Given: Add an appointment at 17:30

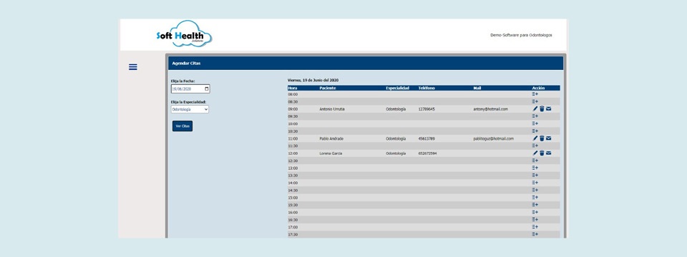Looking at the screenshot, I should [x=535, y=234].
